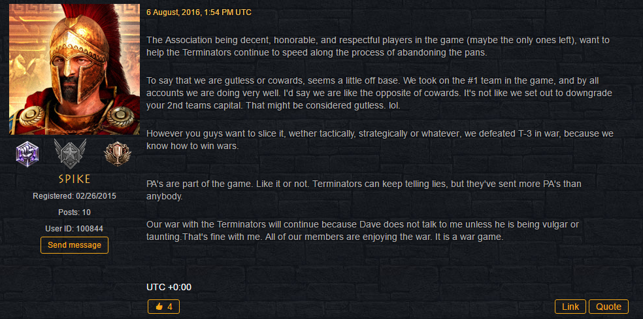Click the User ID: 100844 text
Image resolution: width=643 pixels, height=319 pixels.
point(74,229)
